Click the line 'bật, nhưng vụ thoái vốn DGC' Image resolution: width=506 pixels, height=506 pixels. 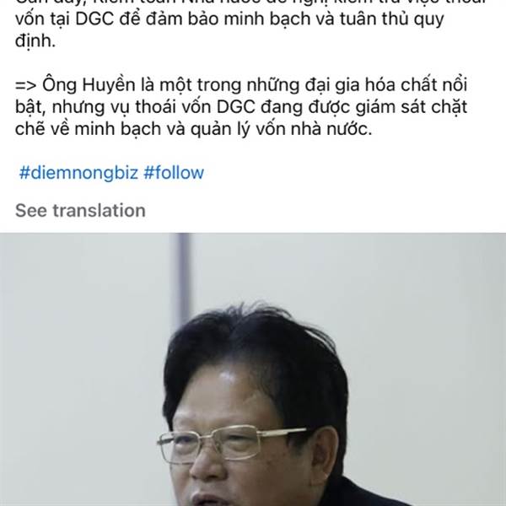coord(241,107)
